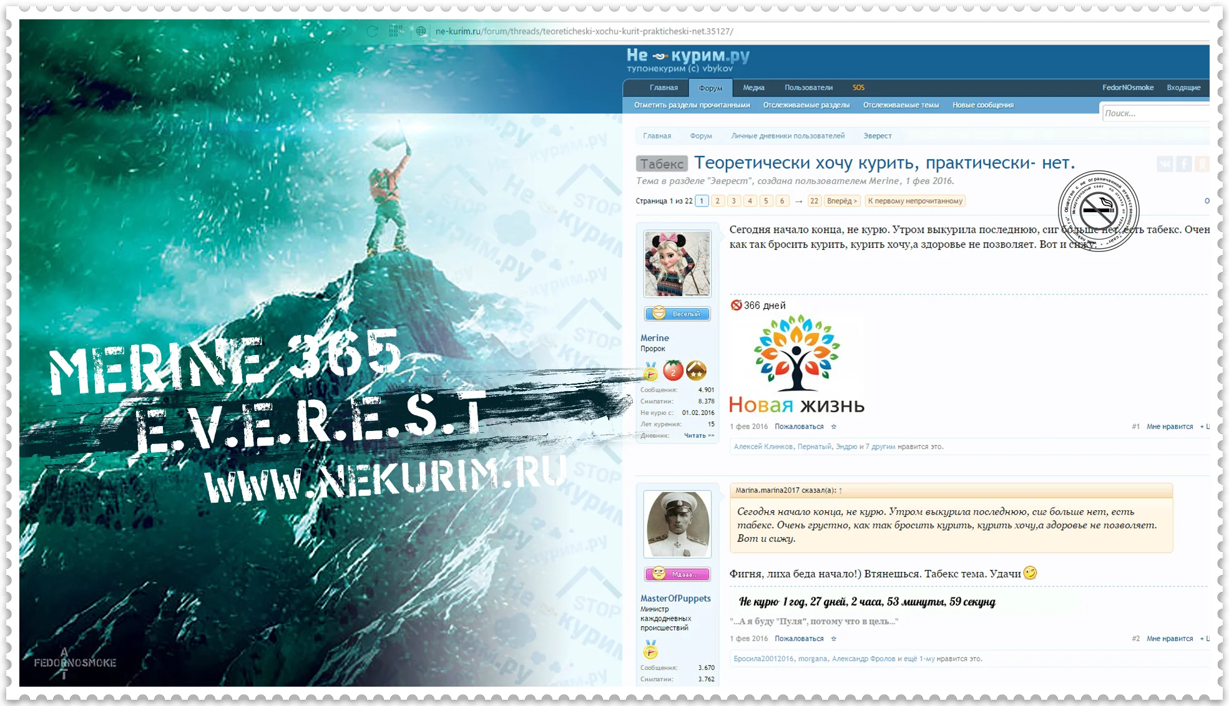This screenshot has width=1229, height=706.
Task: Open the FedorNOsmoke account menu
Action: [x=1127, y=87]
